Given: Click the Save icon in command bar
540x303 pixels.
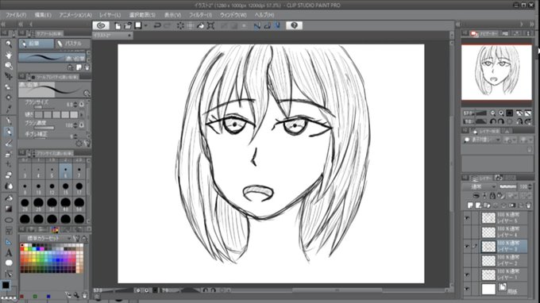Looking at the screenshot, I should [x=138, y=26].
